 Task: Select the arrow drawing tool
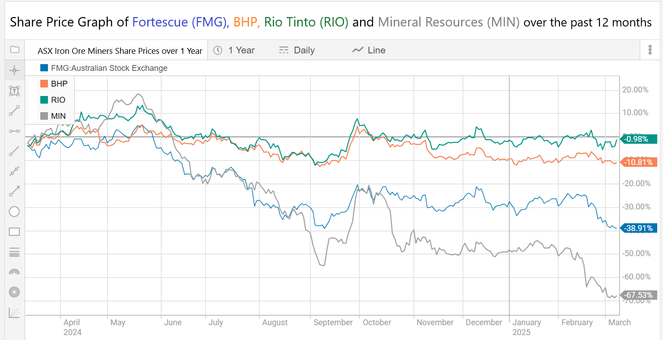(x=14, y=192)
